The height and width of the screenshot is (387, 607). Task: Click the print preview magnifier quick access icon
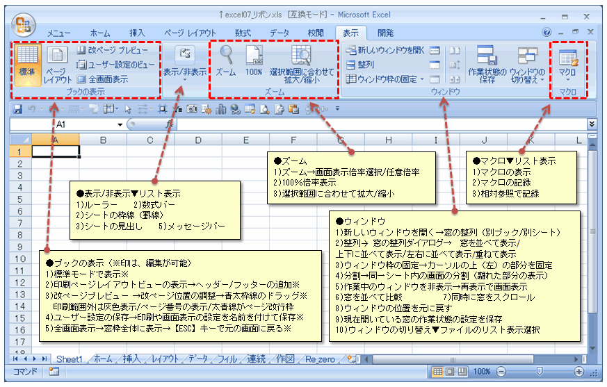[264, 110]
